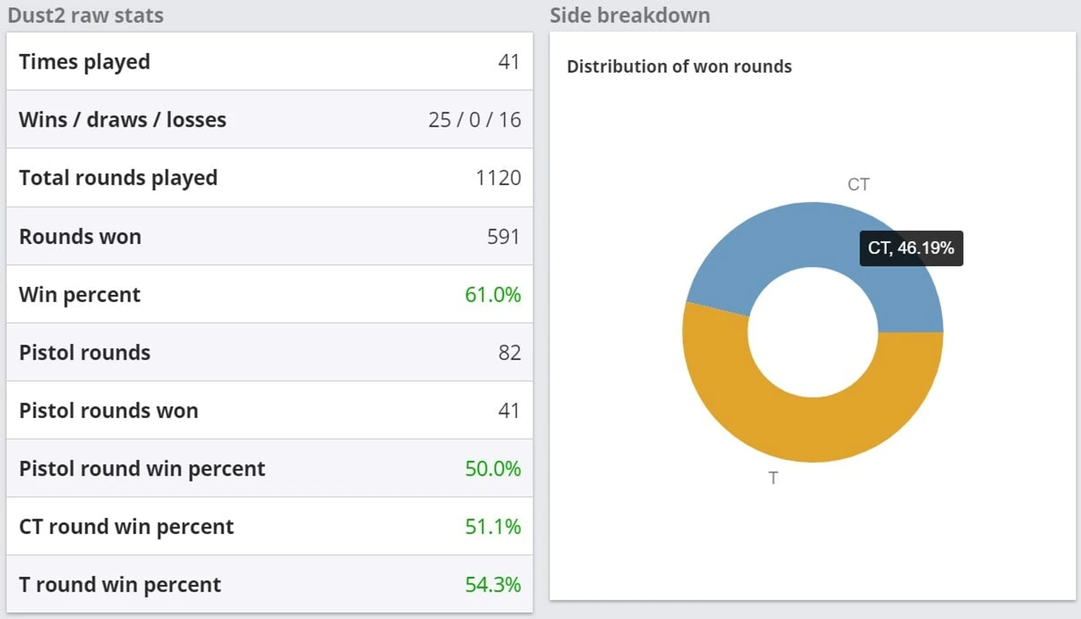
Task: Select the CT label above the chart
Action: tap(858, 184)
